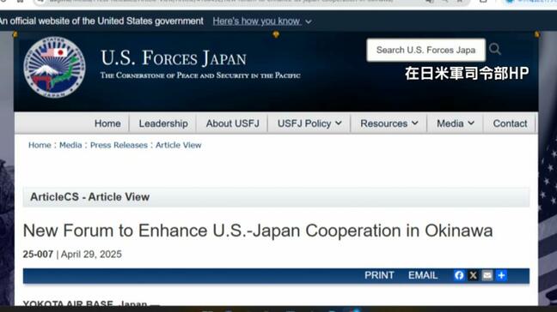Click the article headline about Okinawa cooperation

coord(258,231)
